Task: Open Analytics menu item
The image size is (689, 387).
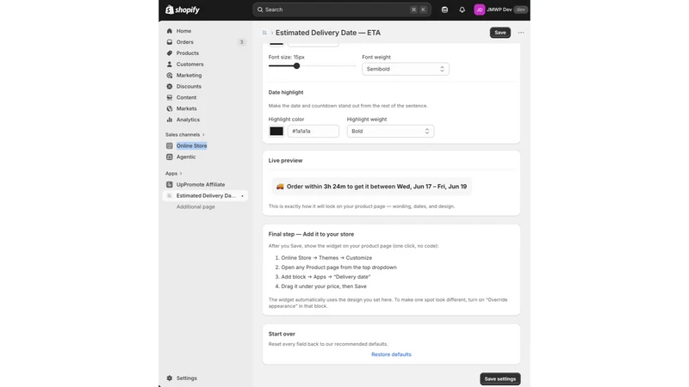Action: (188, 120)
